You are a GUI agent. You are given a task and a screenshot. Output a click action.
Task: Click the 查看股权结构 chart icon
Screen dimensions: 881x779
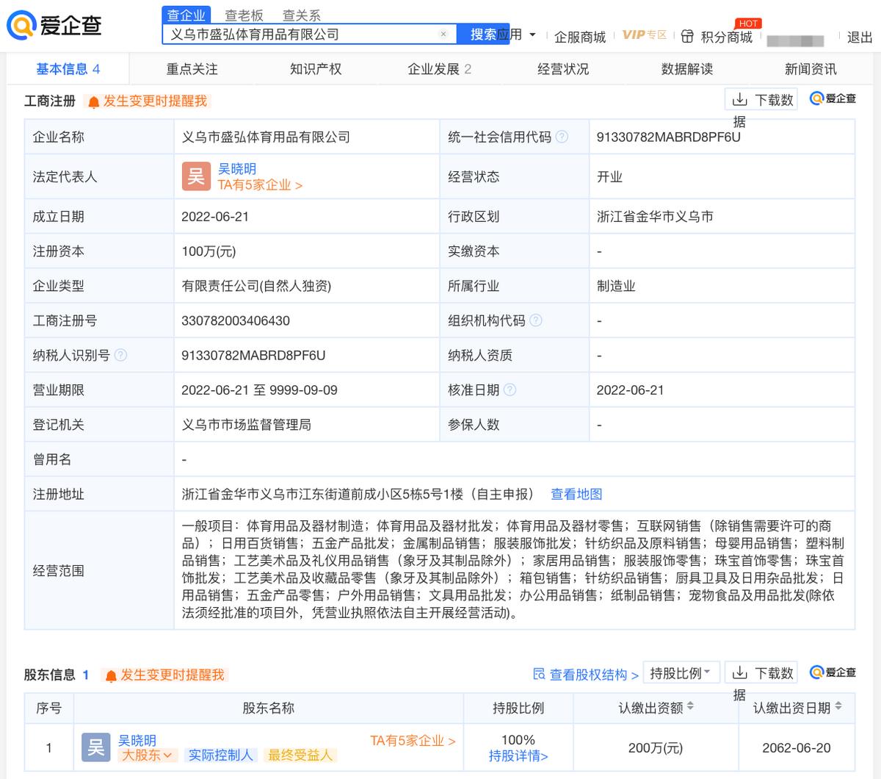pos(540,672)
